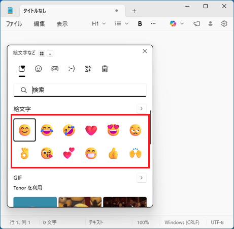Select the unamused sad face emoji

(136, 130)
